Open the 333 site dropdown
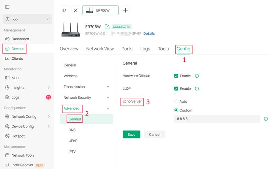The image size is (270, 169). point(27,19)
